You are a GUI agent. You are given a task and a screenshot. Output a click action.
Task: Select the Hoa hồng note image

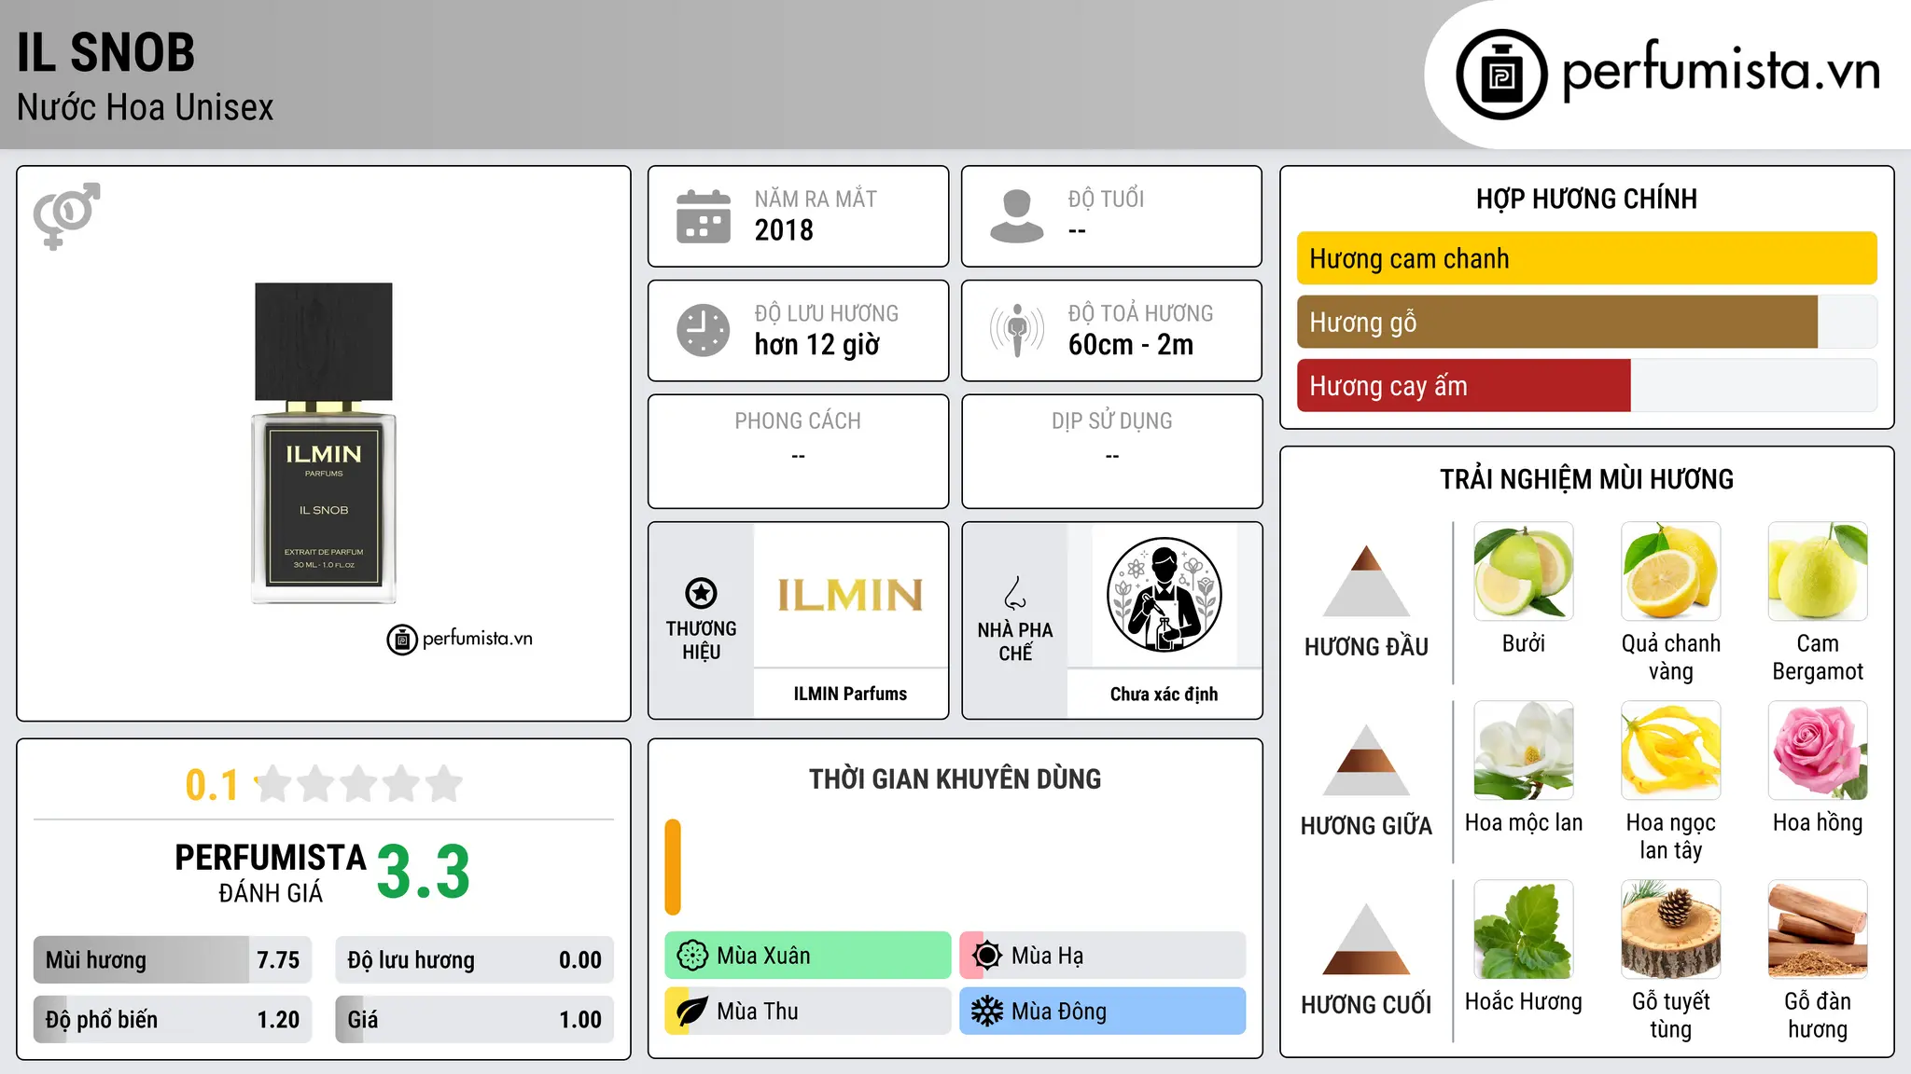tap(1818, 750)
